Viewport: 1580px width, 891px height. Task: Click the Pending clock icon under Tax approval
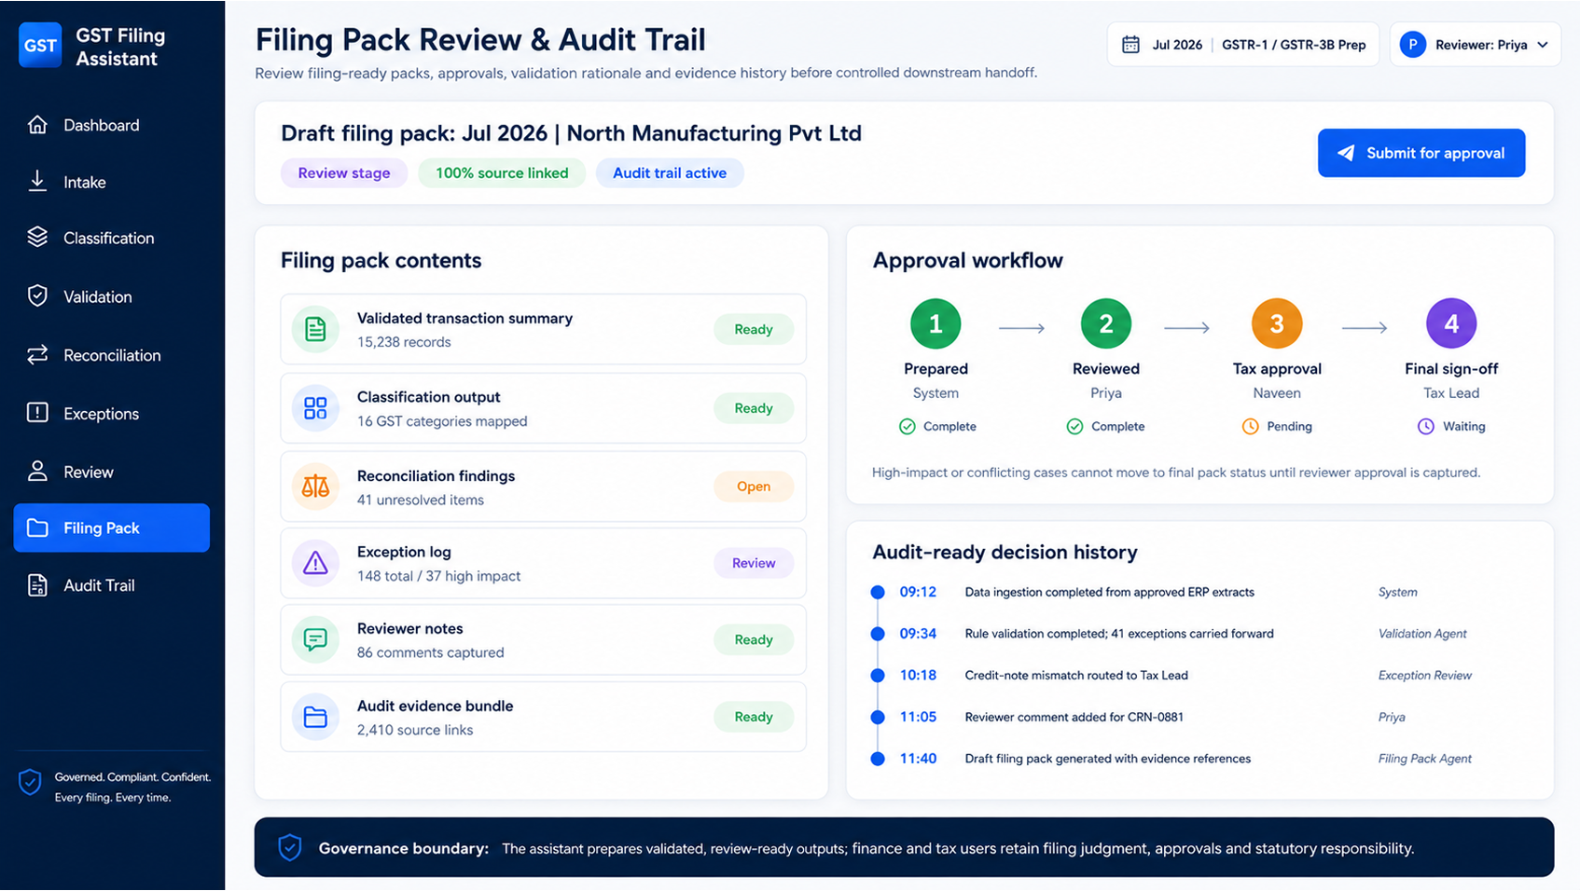(x=1250, y=427)
